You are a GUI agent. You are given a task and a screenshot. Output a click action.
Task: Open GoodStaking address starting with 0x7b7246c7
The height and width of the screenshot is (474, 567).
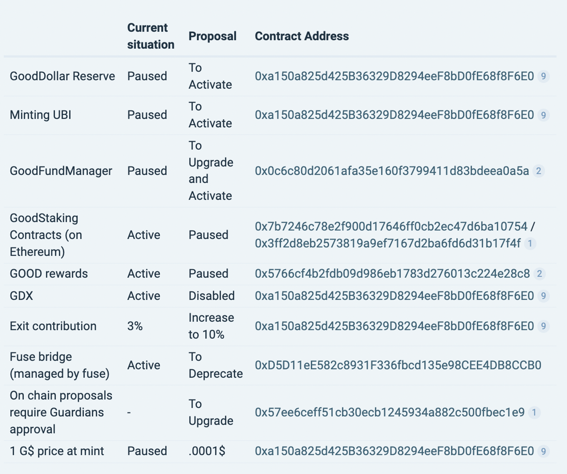391,227
